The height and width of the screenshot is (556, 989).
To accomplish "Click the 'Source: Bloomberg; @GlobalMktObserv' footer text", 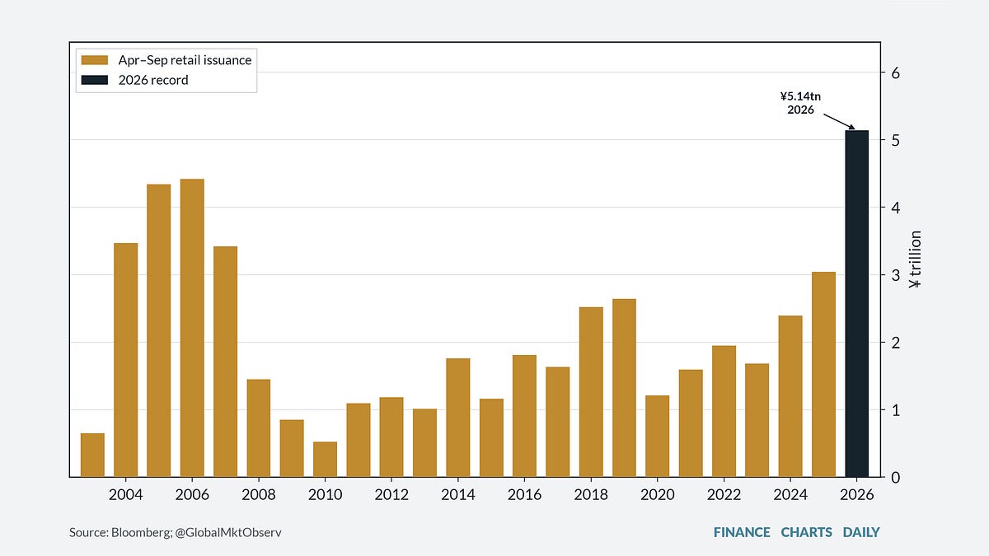I will (x=176, y=532).
